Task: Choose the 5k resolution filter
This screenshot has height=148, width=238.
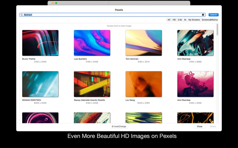Action: click(185, 20)
